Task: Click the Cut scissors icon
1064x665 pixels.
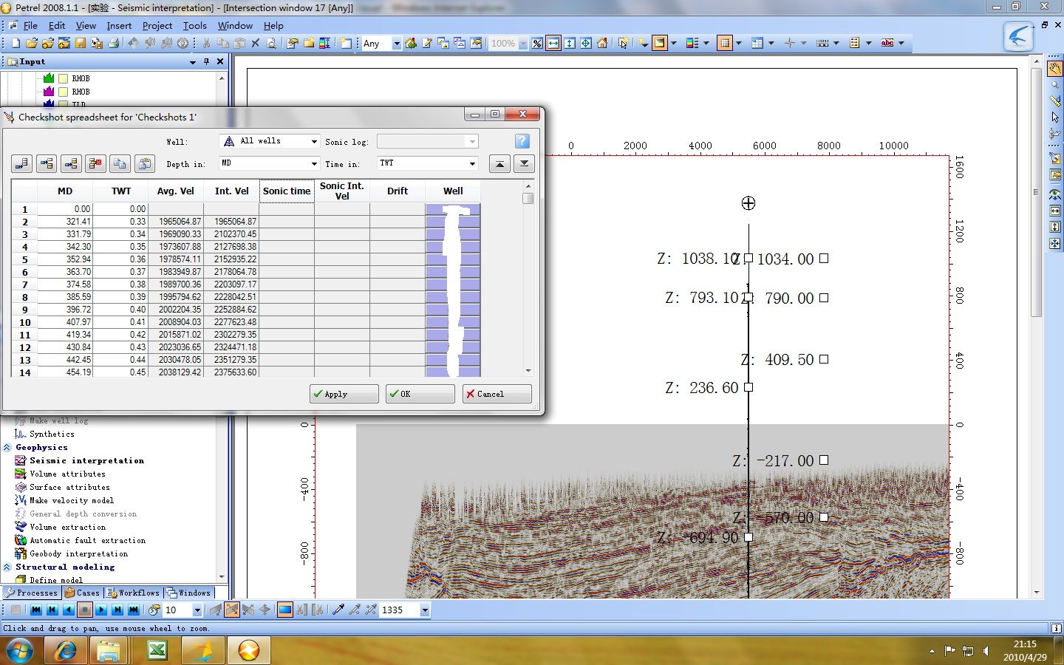Action: click(x=207, y=44)
